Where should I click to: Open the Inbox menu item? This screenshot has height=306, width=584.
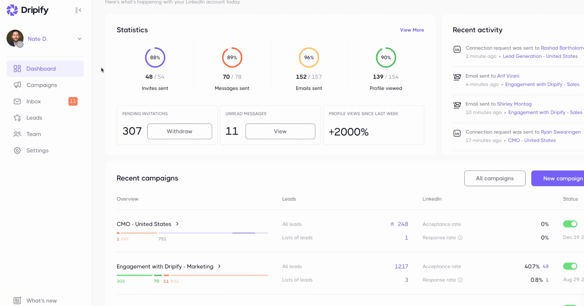coord(45,101)
